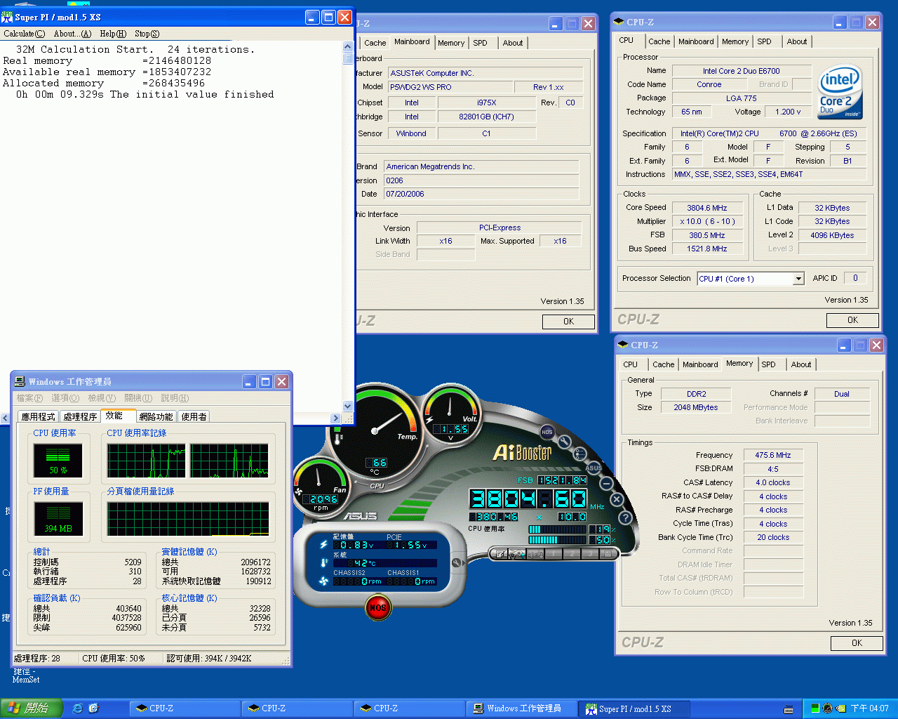This screenshot has width=898, height=719.
Task: Click Super PI horizontal scroll right arrow
Action: 335,418
